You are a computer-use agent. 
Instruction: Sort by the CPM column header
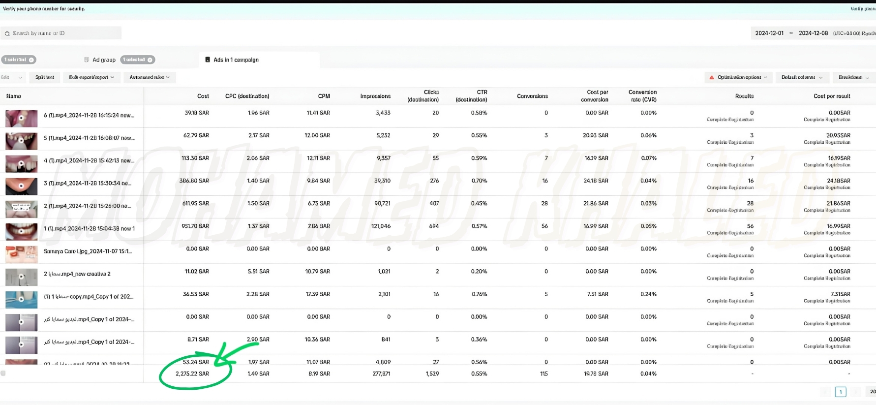[324, 96]
